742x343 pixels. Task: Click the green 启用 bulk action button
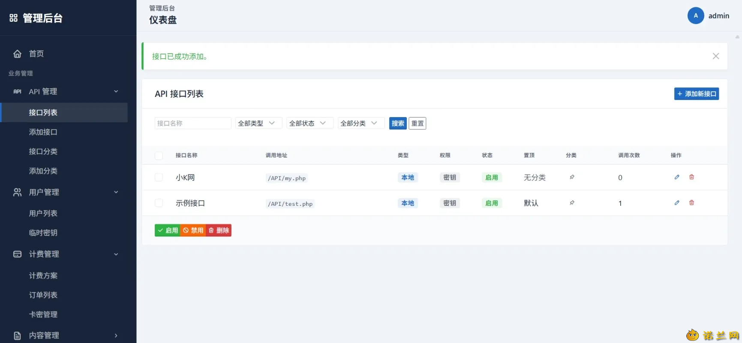pos(168,230)
